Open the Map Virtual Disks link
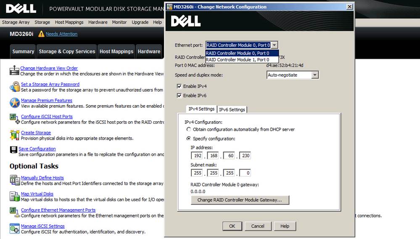420x239 pixels. [37, 194]
